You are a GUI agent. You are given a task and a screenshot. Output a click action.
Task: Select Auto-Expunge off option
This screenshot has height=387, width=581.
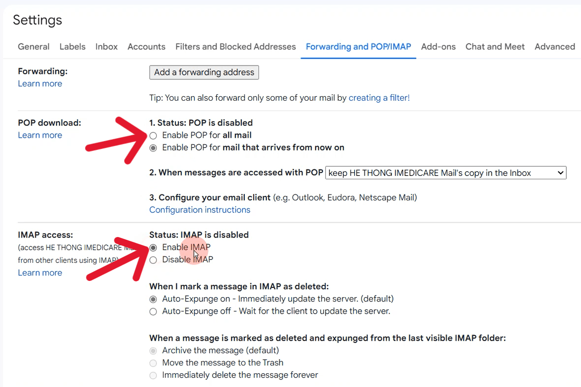[x=153, y=311]
